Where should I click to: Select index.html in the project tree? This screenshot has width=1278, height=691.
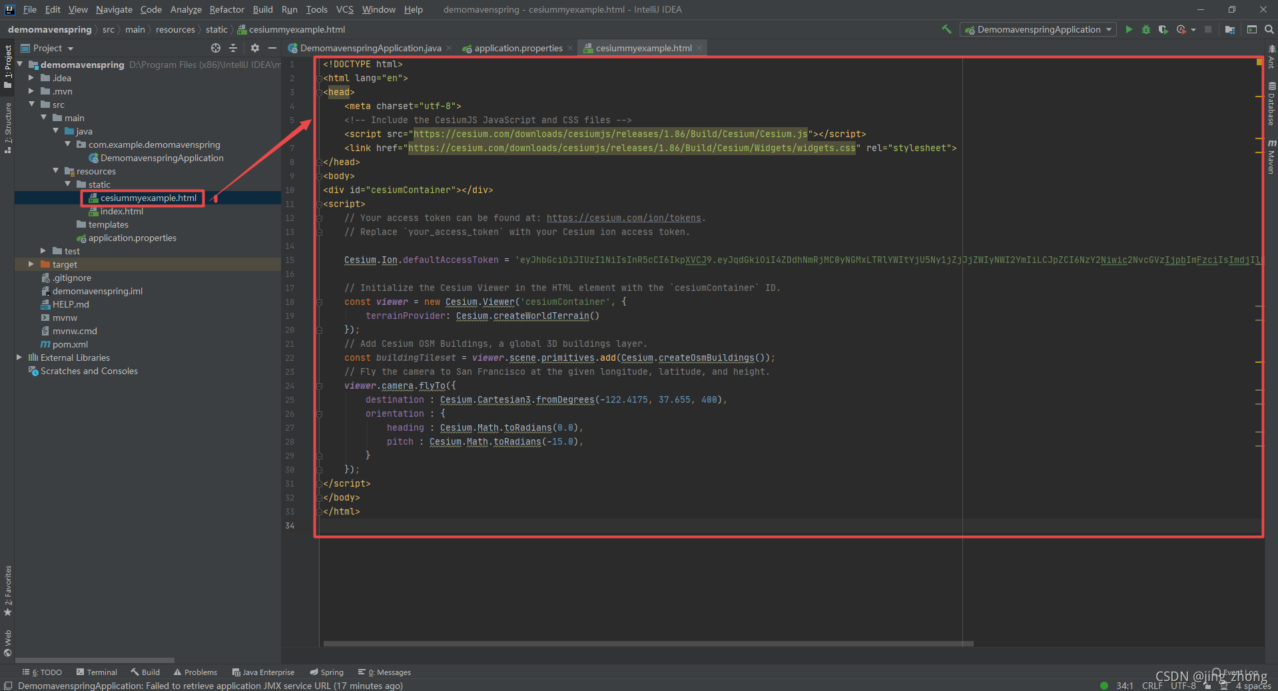pyautogui.click(x=121, y=211)
